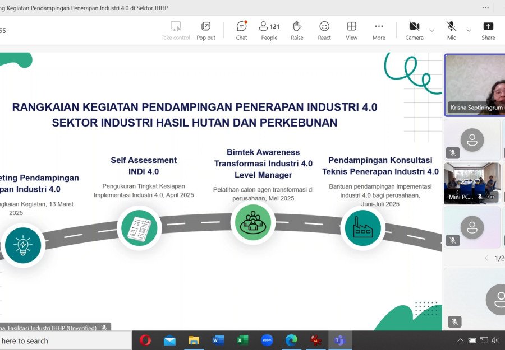This screenshot has width=505, height=350.
Task: Go to previous participant page arrow
Action: 486,258
